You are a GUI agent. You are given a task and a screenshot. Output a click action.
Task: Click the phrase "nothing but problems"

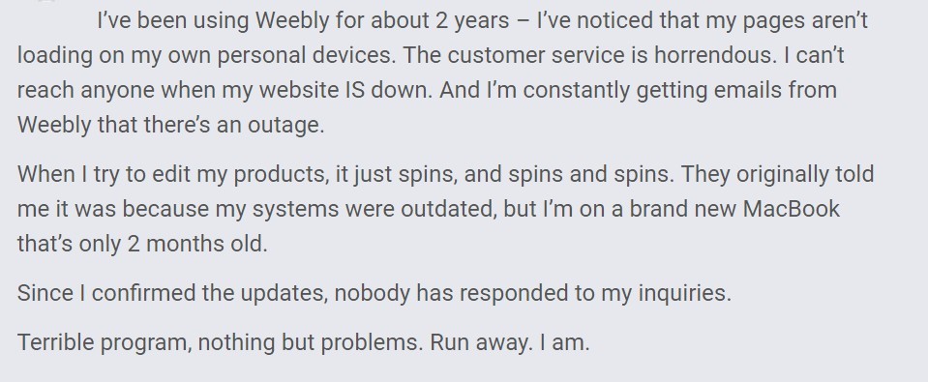coord(309,342)
